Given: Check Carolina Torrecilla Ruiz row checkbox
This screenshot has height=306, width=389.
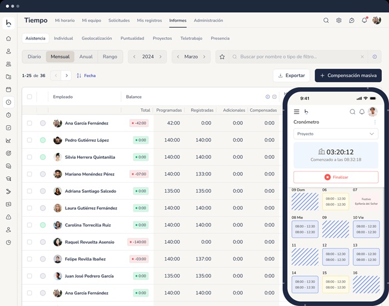Looking at the screenshot, I should [x=29, y=225].
